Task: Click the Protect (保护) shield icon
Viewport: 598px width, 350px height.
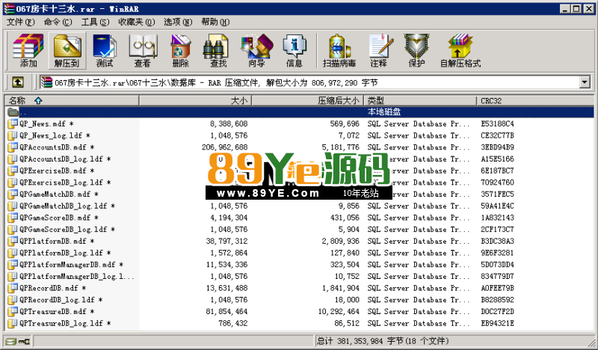Action: pyautogui.click(x=417, y=50)
